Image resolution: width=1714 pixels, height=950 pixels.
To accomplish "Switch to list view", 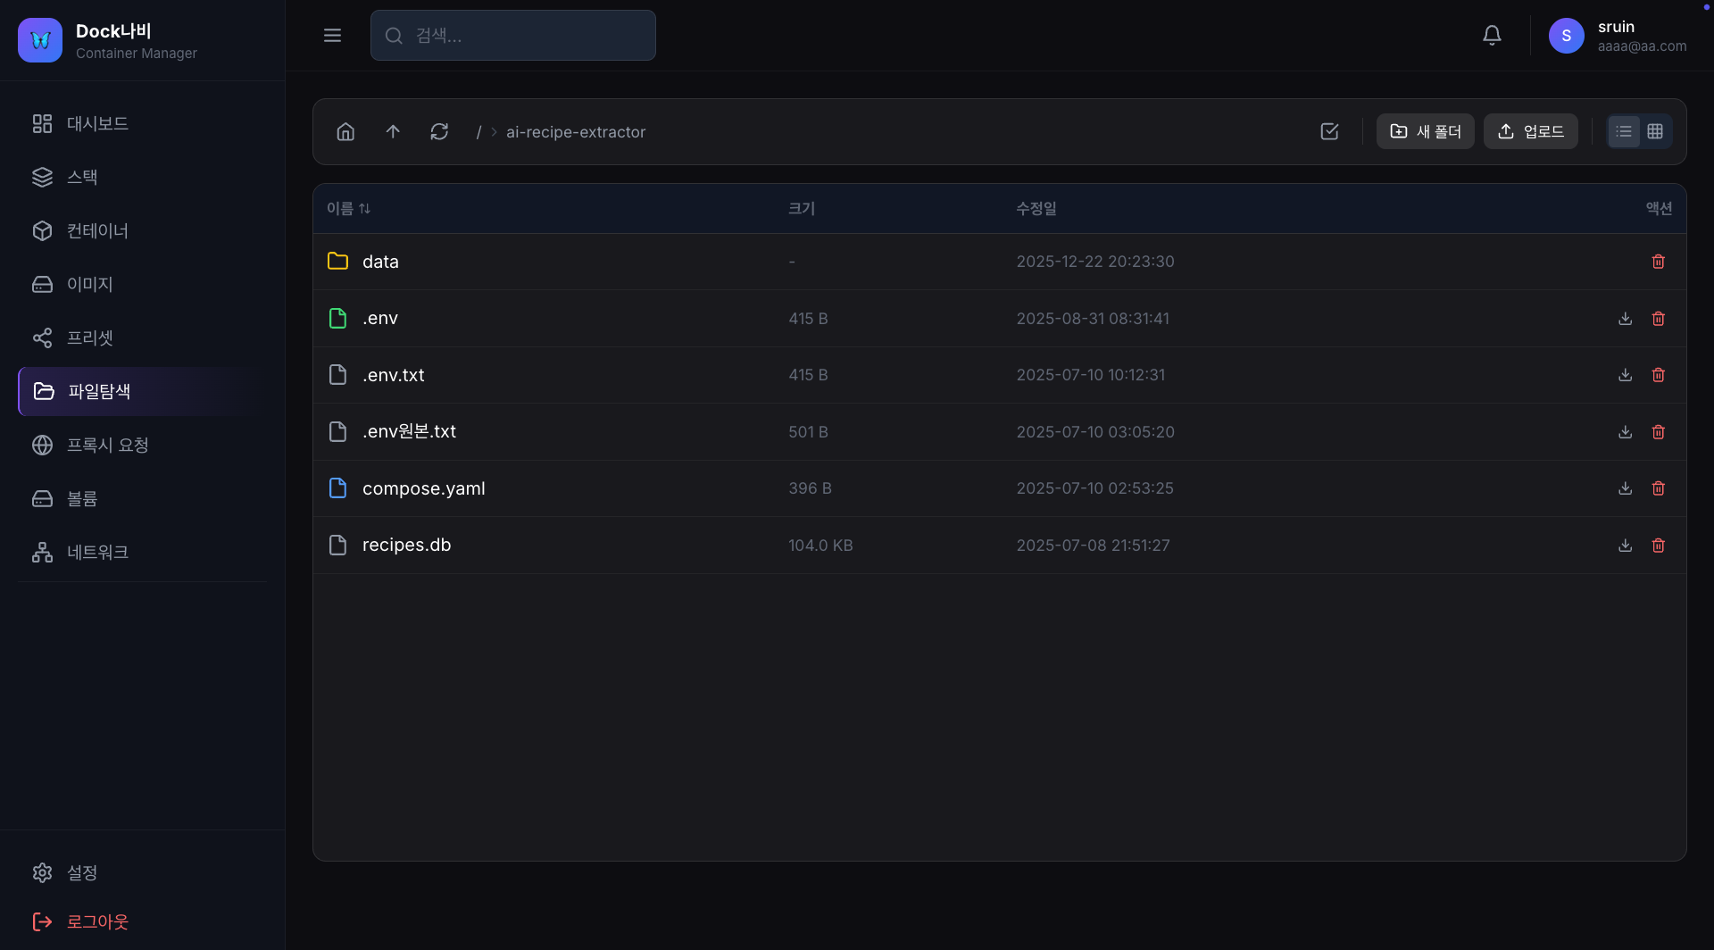I will 1624,132.
